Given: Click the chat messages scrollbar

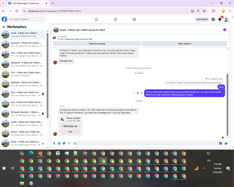Looking at the screenshot, I should (x=227, y=105).
